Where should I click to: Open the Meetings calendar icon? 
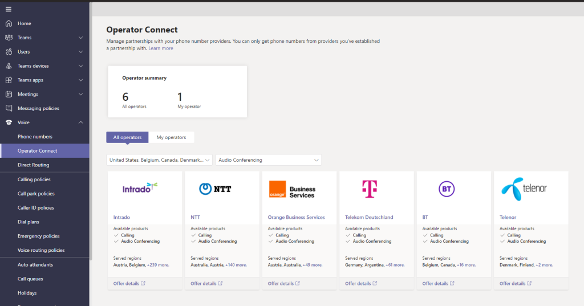click(9, 94)
